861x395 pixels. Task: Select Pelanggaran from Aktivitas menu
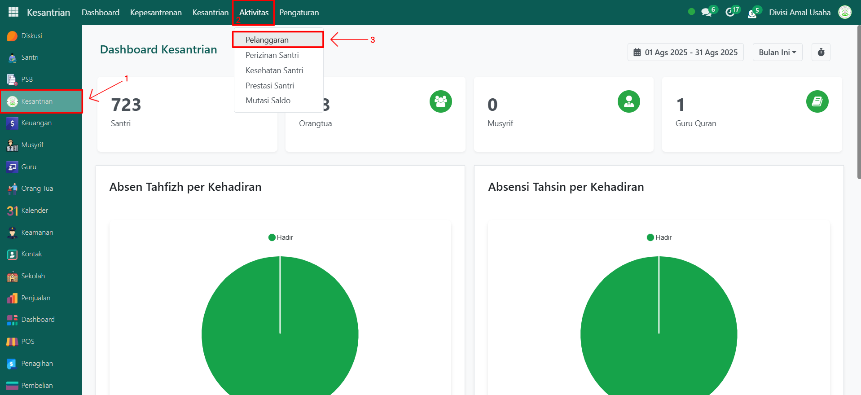click(267, 40)
